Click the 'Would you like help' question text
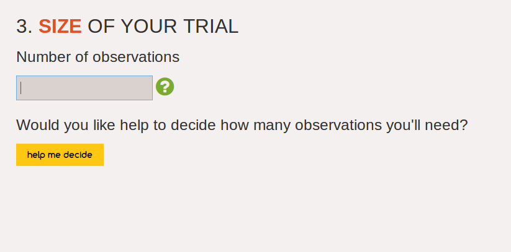 (242, 125)
